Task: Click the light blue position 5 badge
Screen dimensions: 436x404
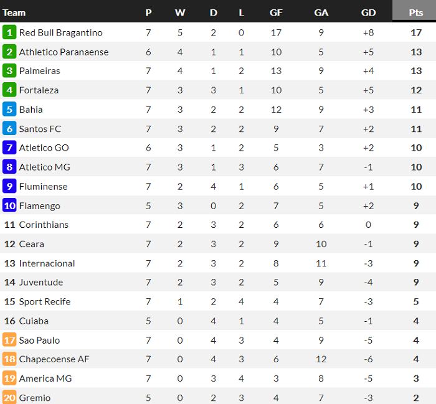Action: (x=9, y=110)
